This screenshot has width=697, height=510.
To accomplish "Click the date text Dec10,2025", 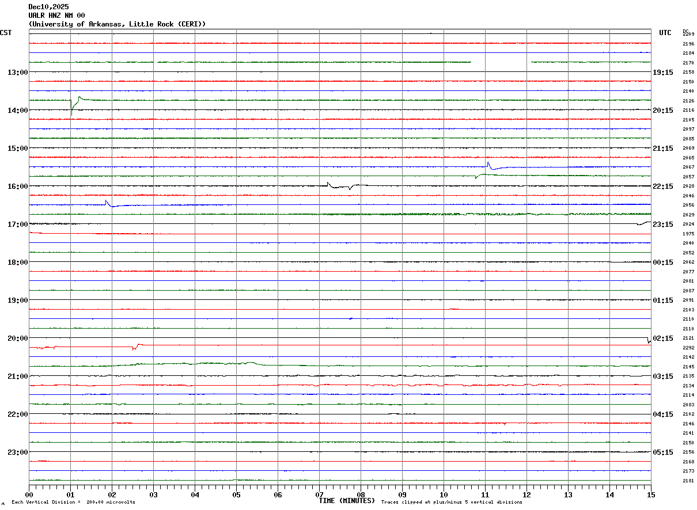I will [x=48, y=7].
